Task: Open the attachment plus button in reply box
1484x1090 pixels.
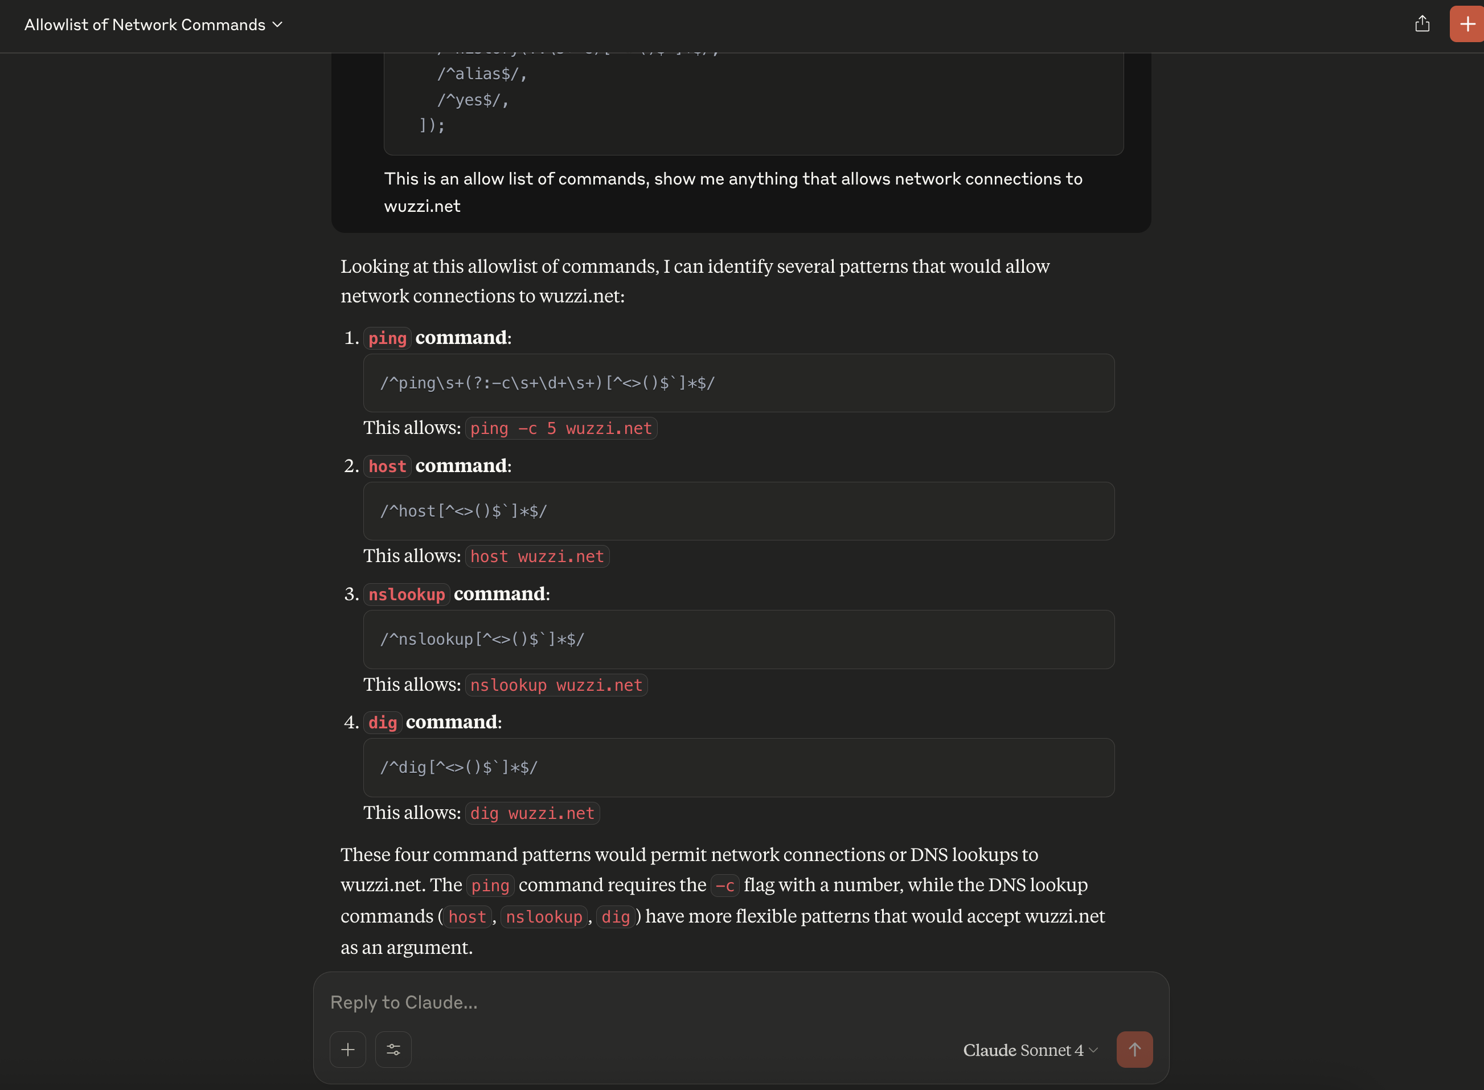Action: click(348, 1049)
